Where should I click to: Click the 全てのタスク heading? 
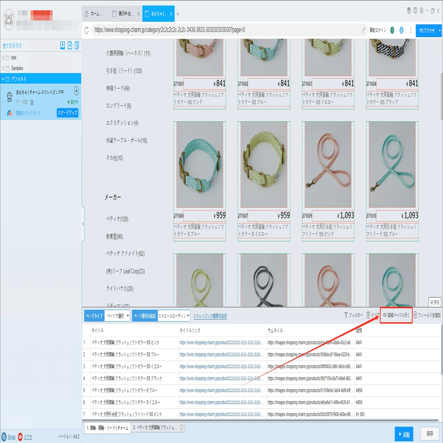pyautogui.click(x=12, y=45)
